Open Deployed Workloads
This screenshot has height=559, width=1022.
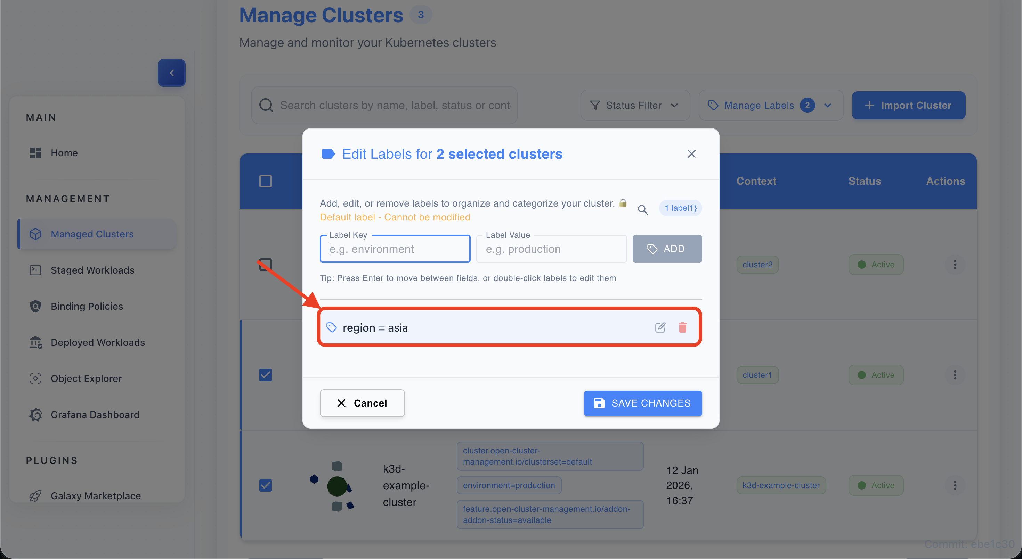tap(98, 342)
